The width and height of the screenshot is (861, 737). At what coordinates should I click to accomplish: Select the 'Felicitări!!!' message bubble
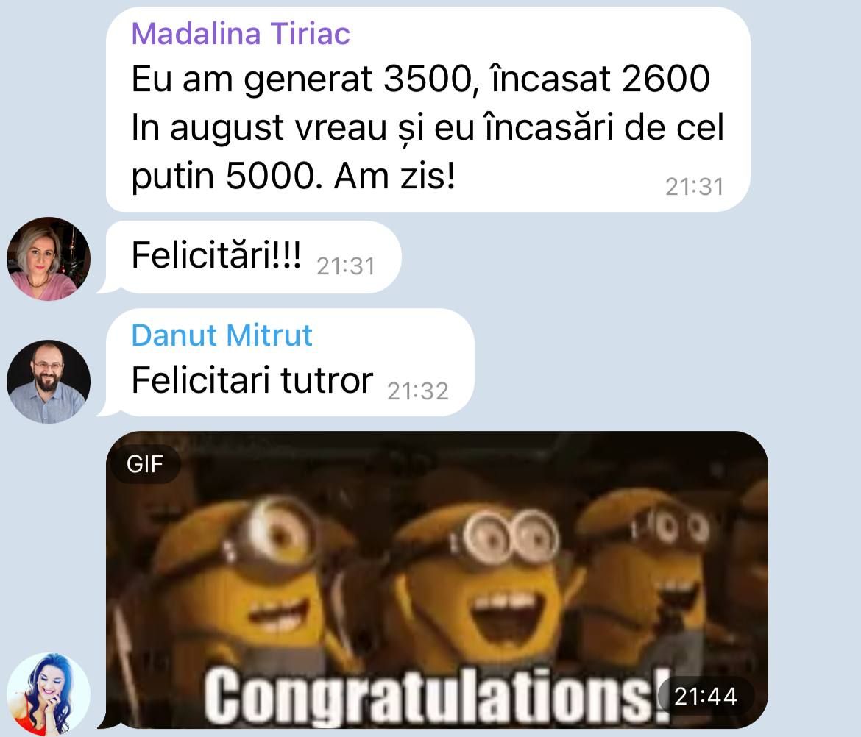(254, 257)
